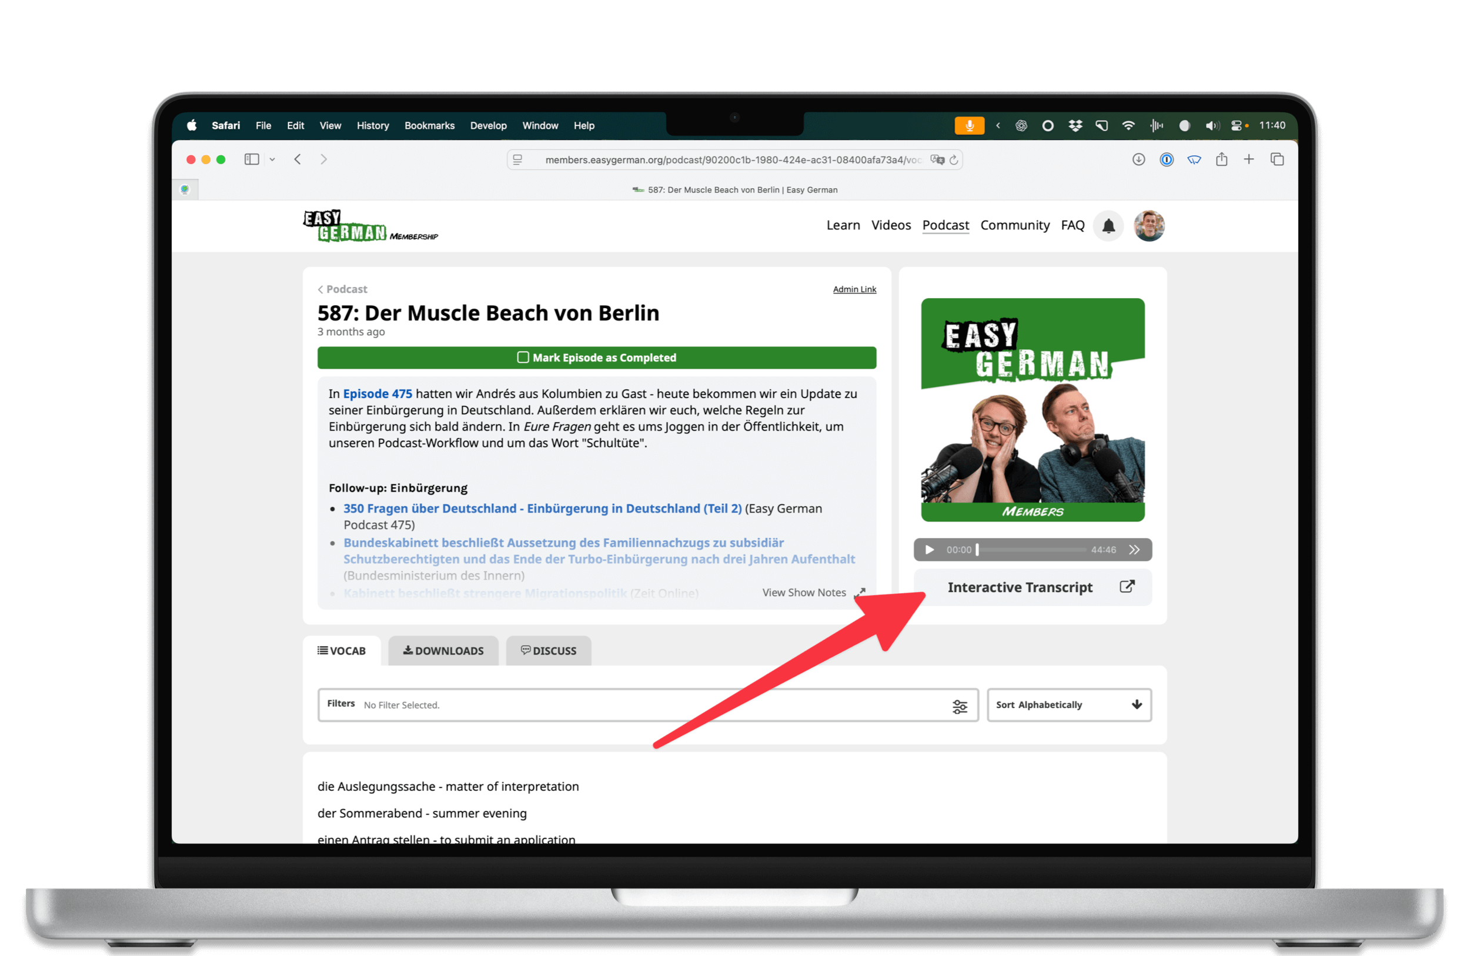Open the pinned tab favicon
Image resolution: width=1470 pixels, height=956 pixels.
click(x=185, y=189)
